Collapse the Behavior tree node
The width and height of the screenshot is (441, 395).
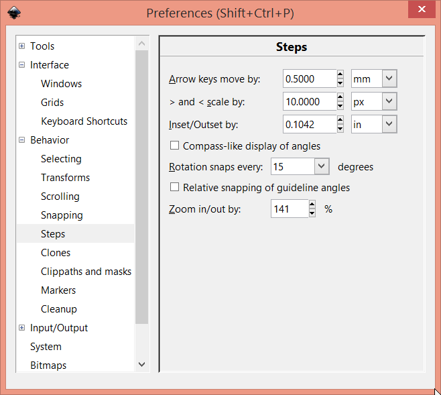(21, 139)
